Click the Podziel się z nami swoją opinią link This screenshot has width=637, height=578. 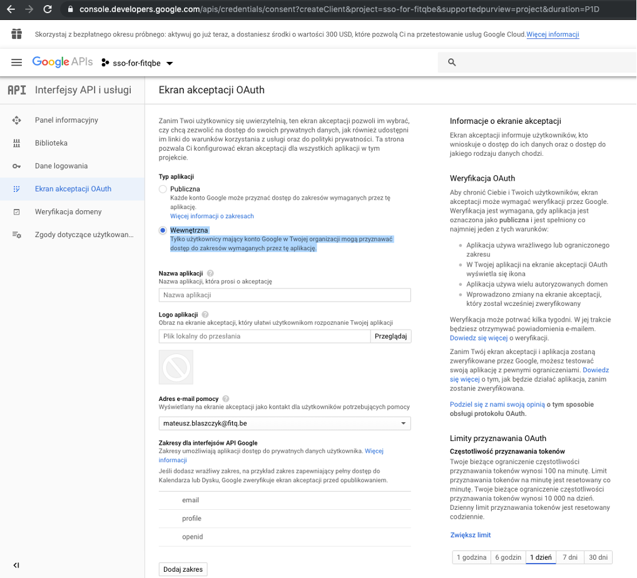tap(497, 404)
